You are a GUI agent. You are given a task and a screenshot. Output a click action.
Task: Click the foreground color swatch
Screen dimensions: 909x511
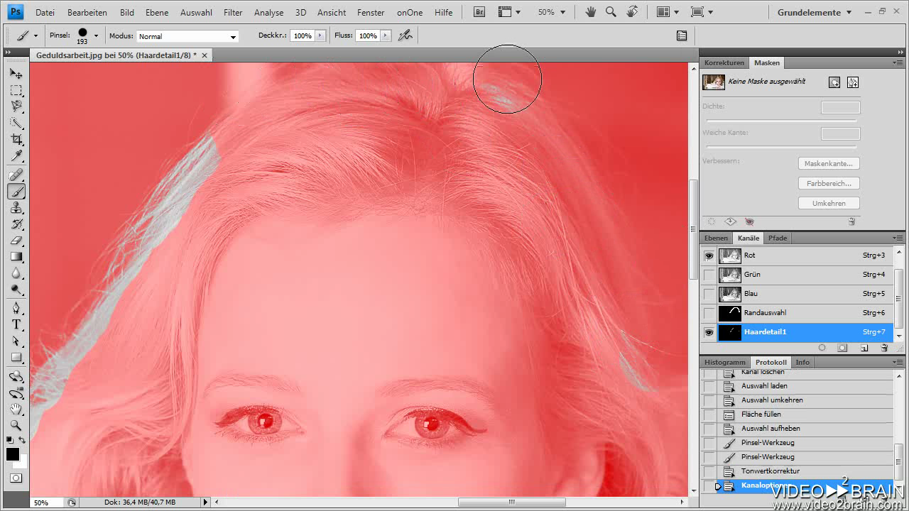pos(13,454)
